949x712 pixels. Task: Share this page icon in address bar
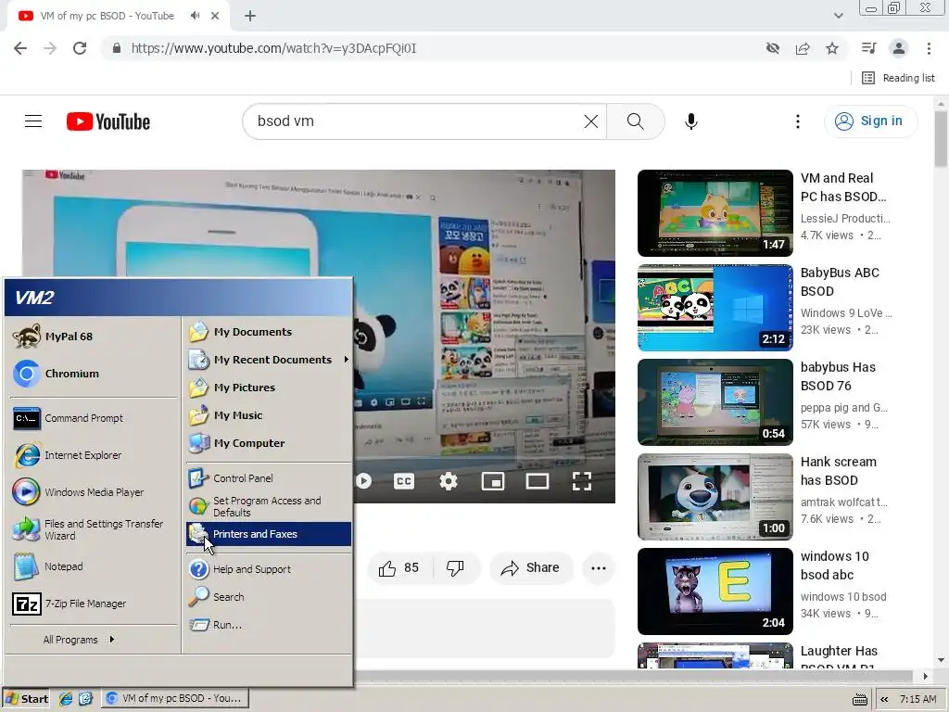(x=803, y=48)
